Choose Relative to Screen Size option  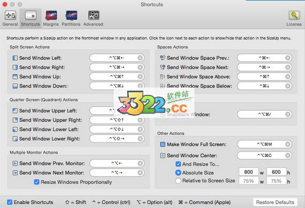point(178,181)
